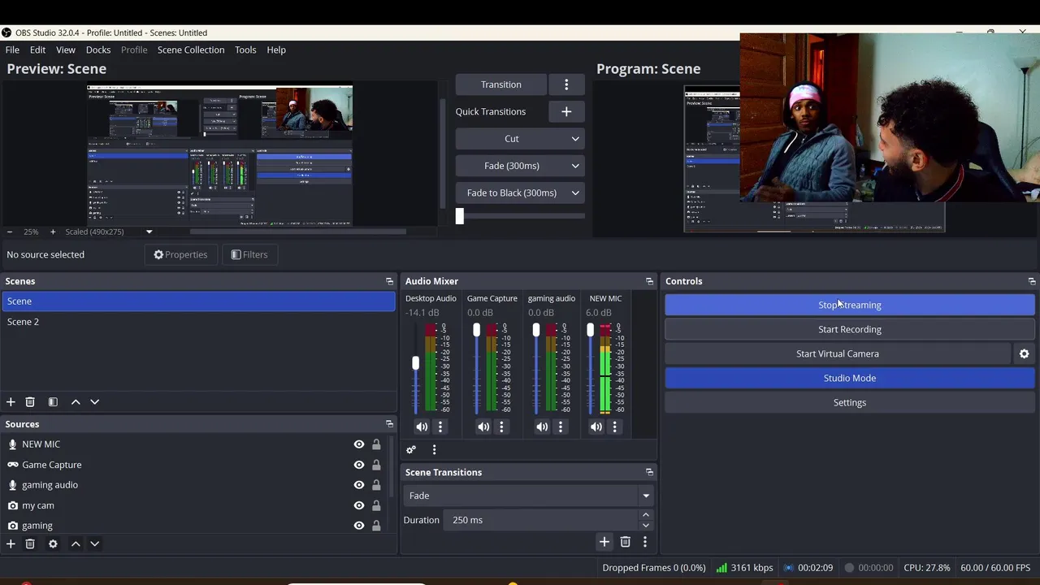
Task: Increase transition duration with up stepper
Action: pyautogui.click(x=646, y=514)
